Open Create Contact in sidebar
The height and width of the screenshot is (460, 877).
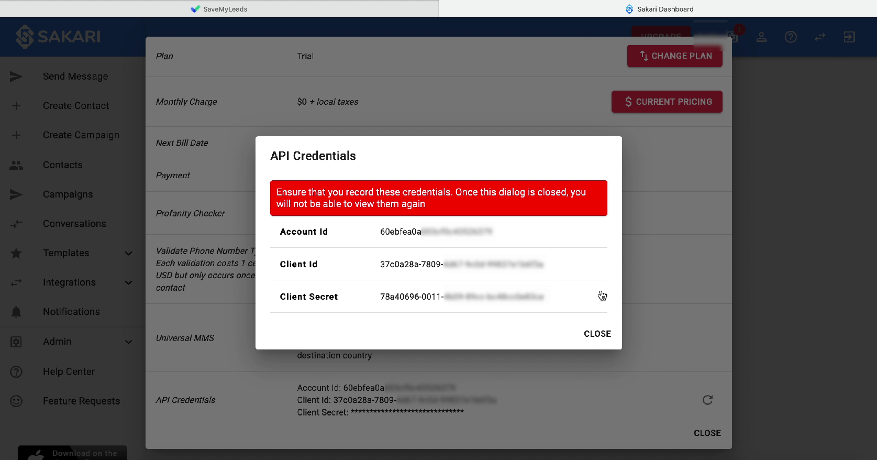73,106
